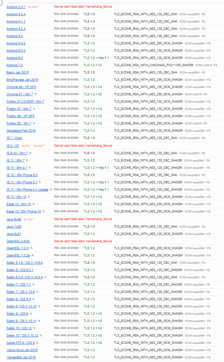The width and height of the screenshot is (224, 362).
Task: Open the IE 11 / Win 10 link
Action: (17, 197)
